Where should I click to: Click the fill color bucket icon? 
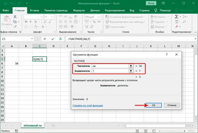tap(36, 27)
